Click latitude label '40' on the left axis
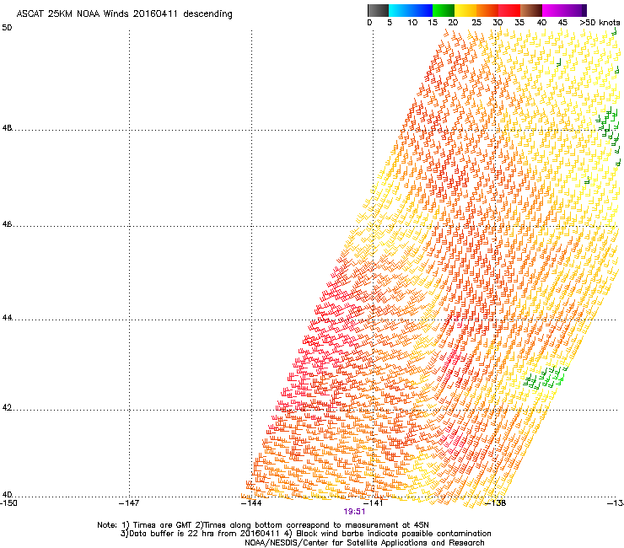Viewport: 624px width, 548px height. [x=7, y=495]
